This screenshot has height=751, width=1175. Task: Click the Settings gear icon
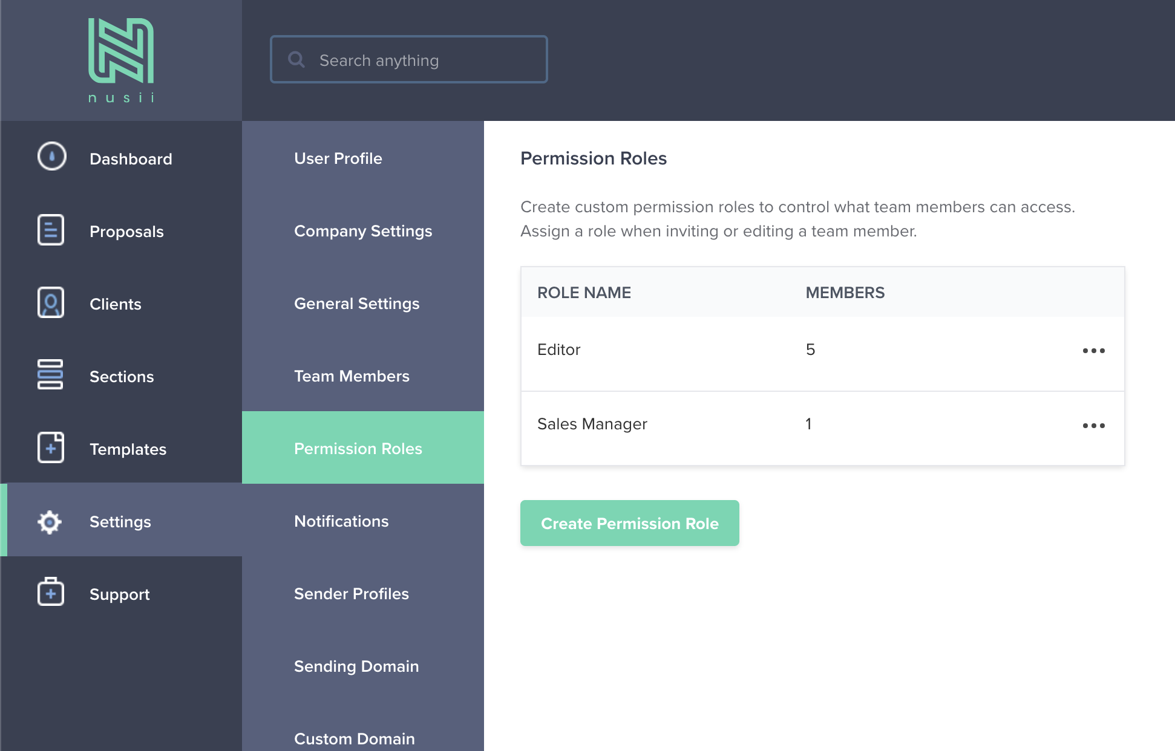(x=50, y=521)
